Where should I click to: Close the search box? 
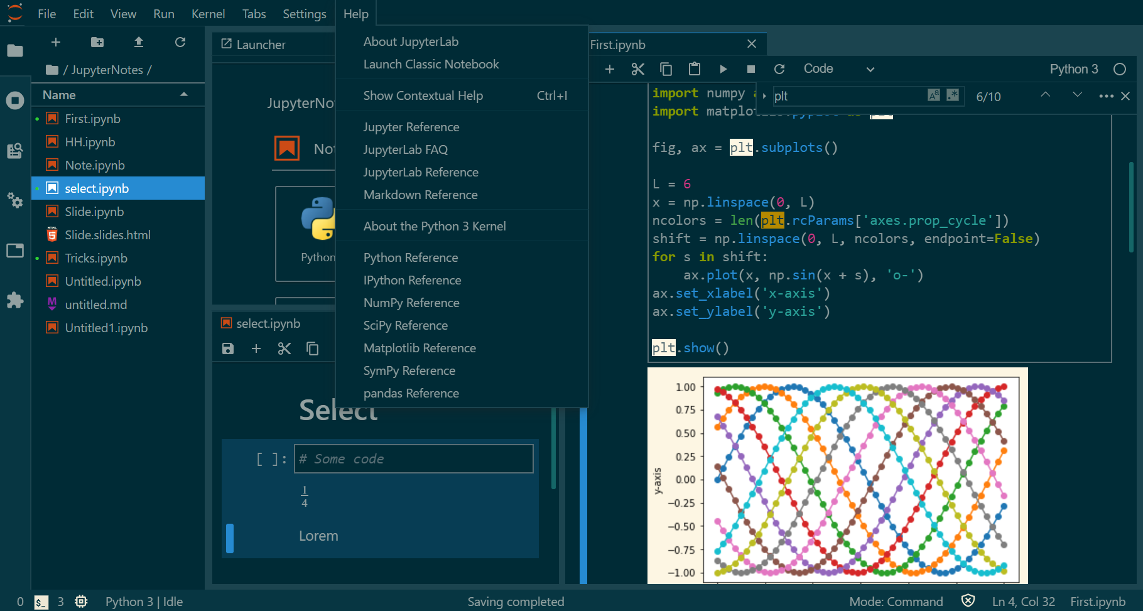click(1125, 96)
